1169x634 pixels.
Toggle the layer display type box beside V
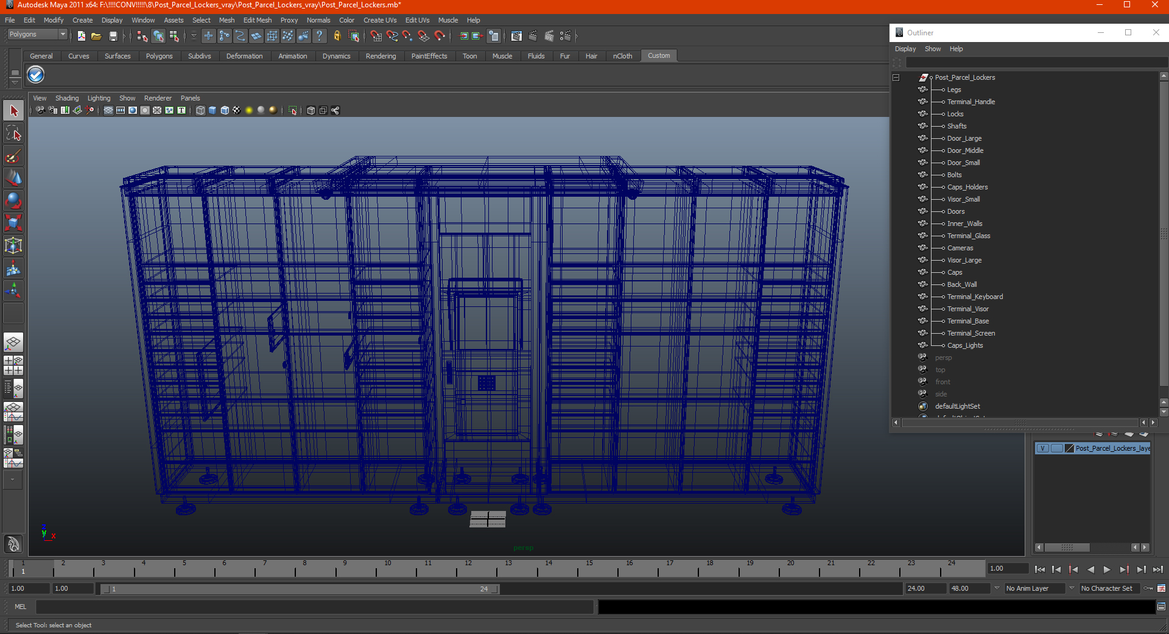[x=1057, y=448]
